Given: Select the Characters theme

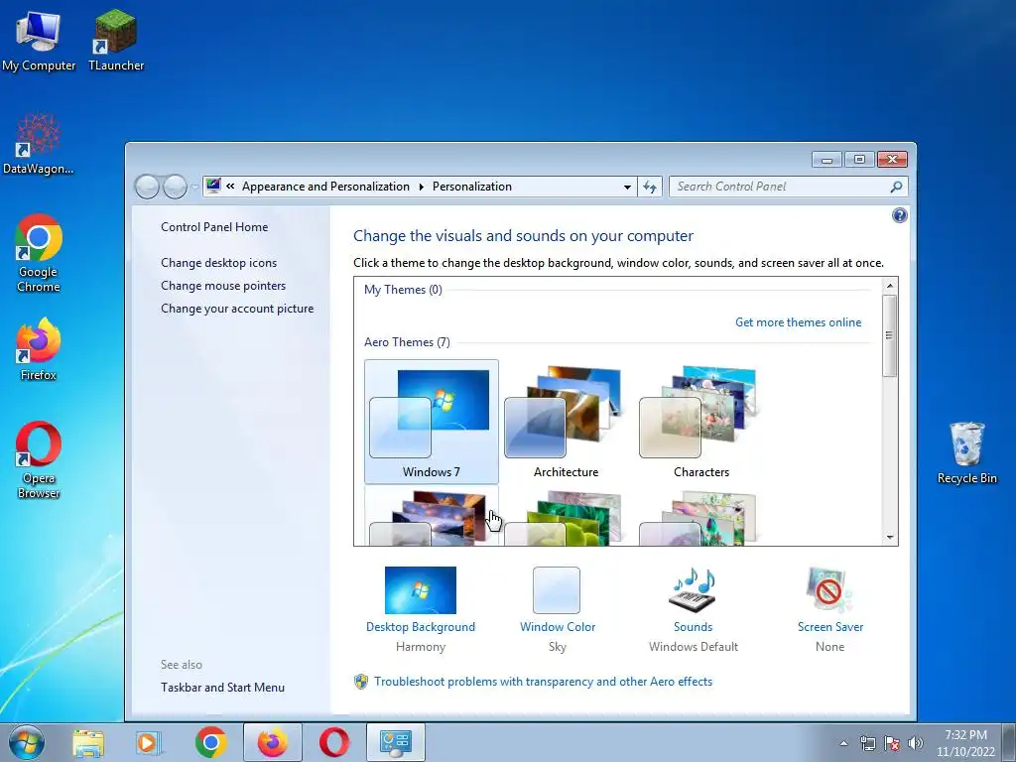Looking at the screenshot, I should 701,422.
